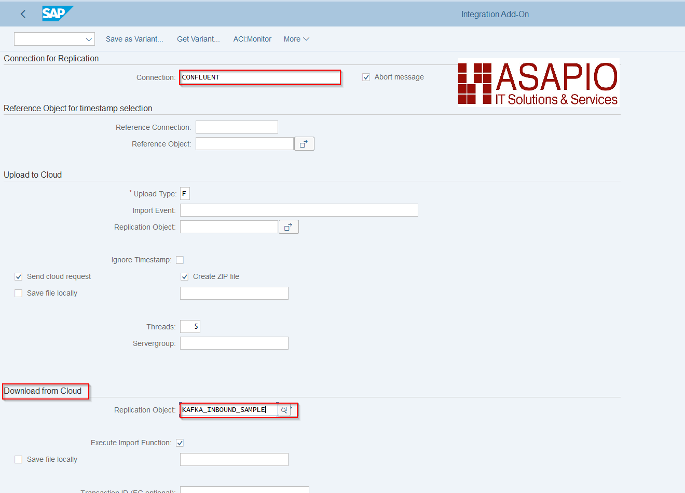Uncheck Create ZIP file option
The image size is (685, 493).
click(184, 277)
